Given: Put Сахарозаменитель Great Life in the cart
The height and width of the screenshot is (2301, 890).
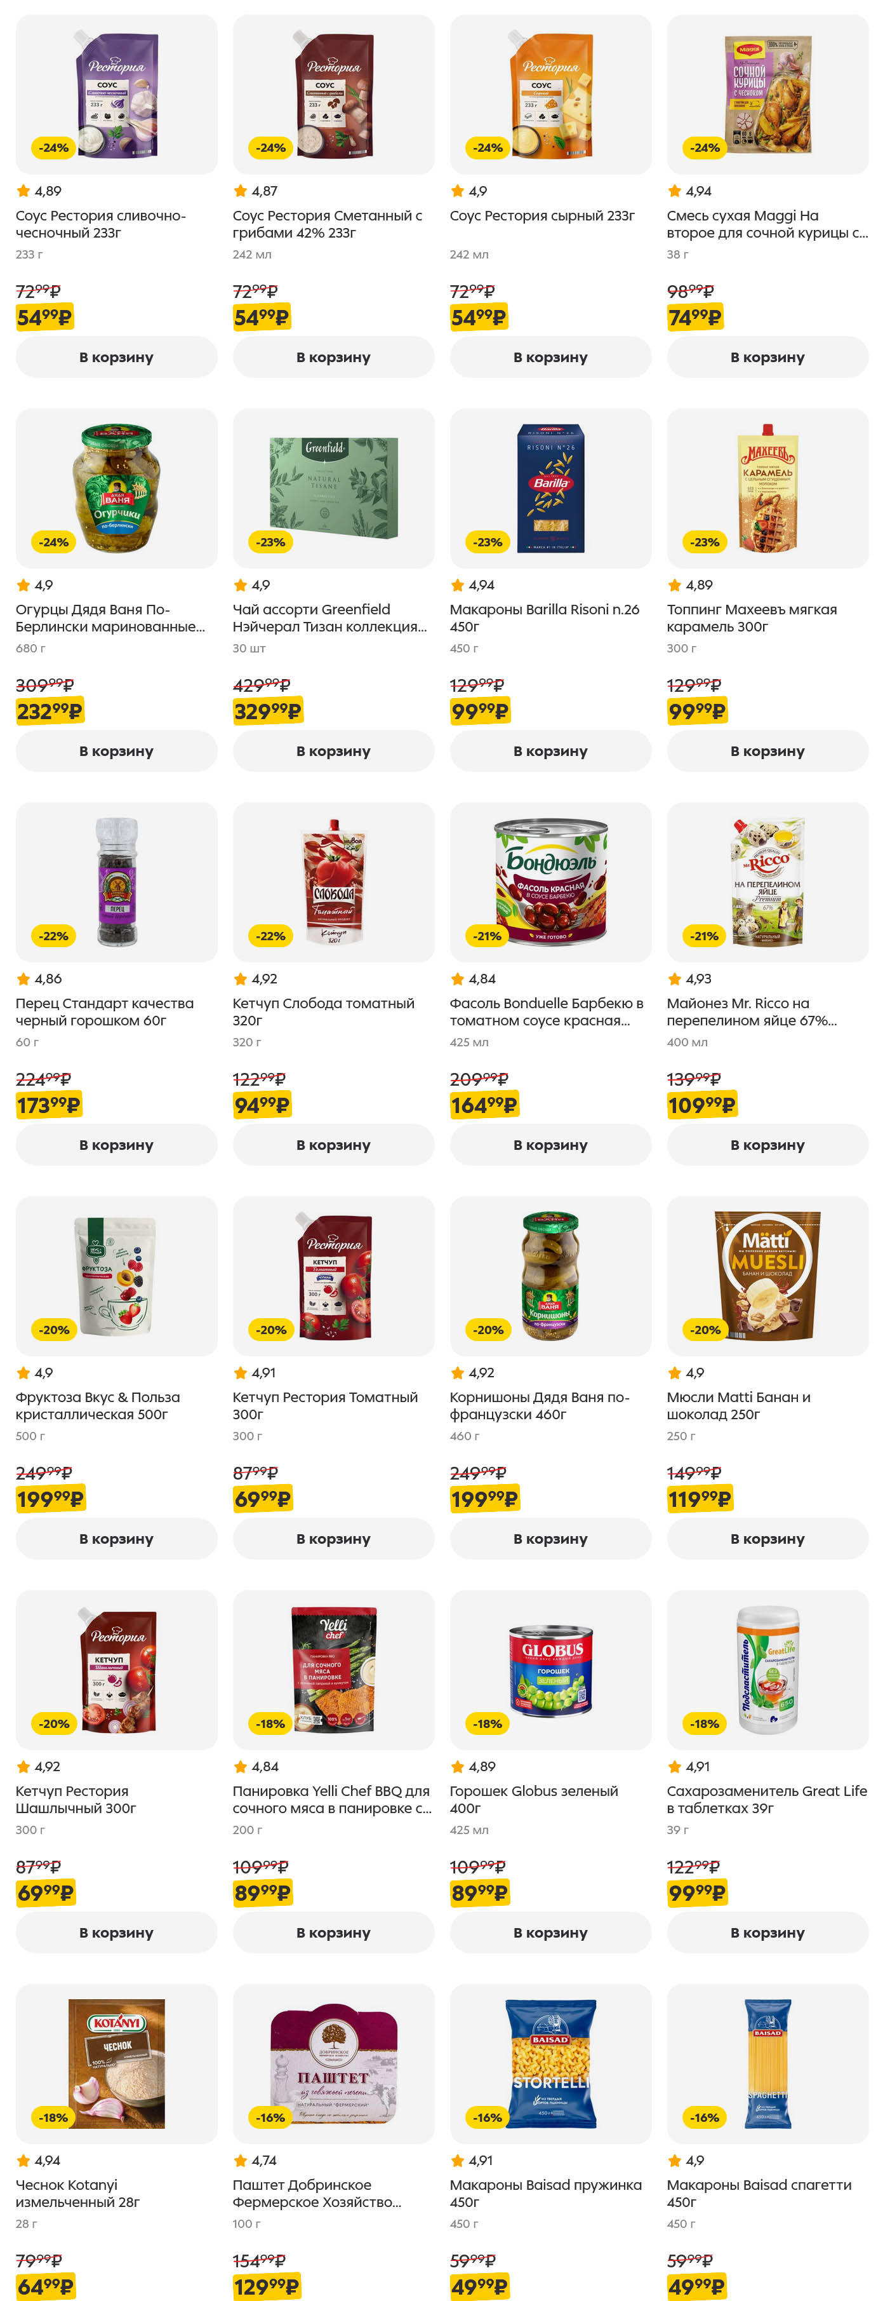Looking at the screenshot, I should click(767, 1933).
